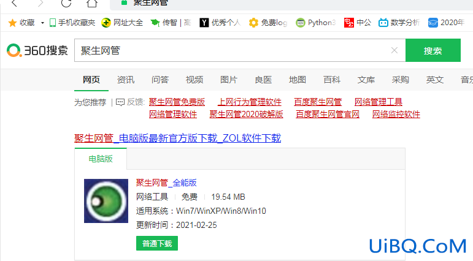Click the 更新时间：2021-02-25 text
The image size is (473, 261).
[177, 225]
